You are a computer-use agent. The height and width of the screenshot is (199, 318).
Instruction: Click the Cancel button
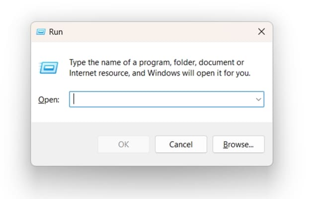coord(181,144)
